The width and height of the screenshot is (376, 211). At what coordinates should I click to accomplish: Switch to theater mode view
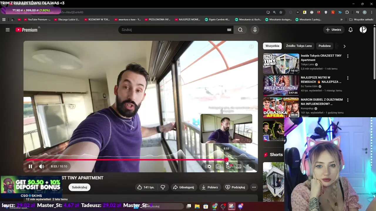[239, 166]
